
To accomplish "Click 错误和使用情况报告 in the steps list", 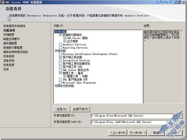I will 15,52.
